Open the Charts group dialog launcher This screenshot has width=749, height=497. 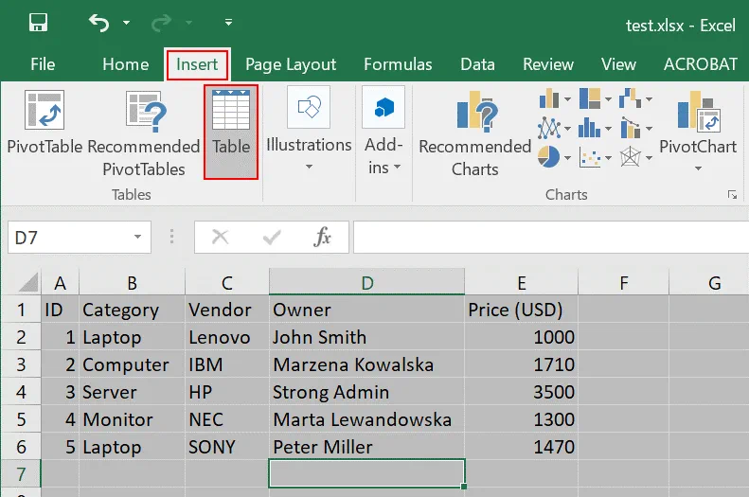click(732, 194)
